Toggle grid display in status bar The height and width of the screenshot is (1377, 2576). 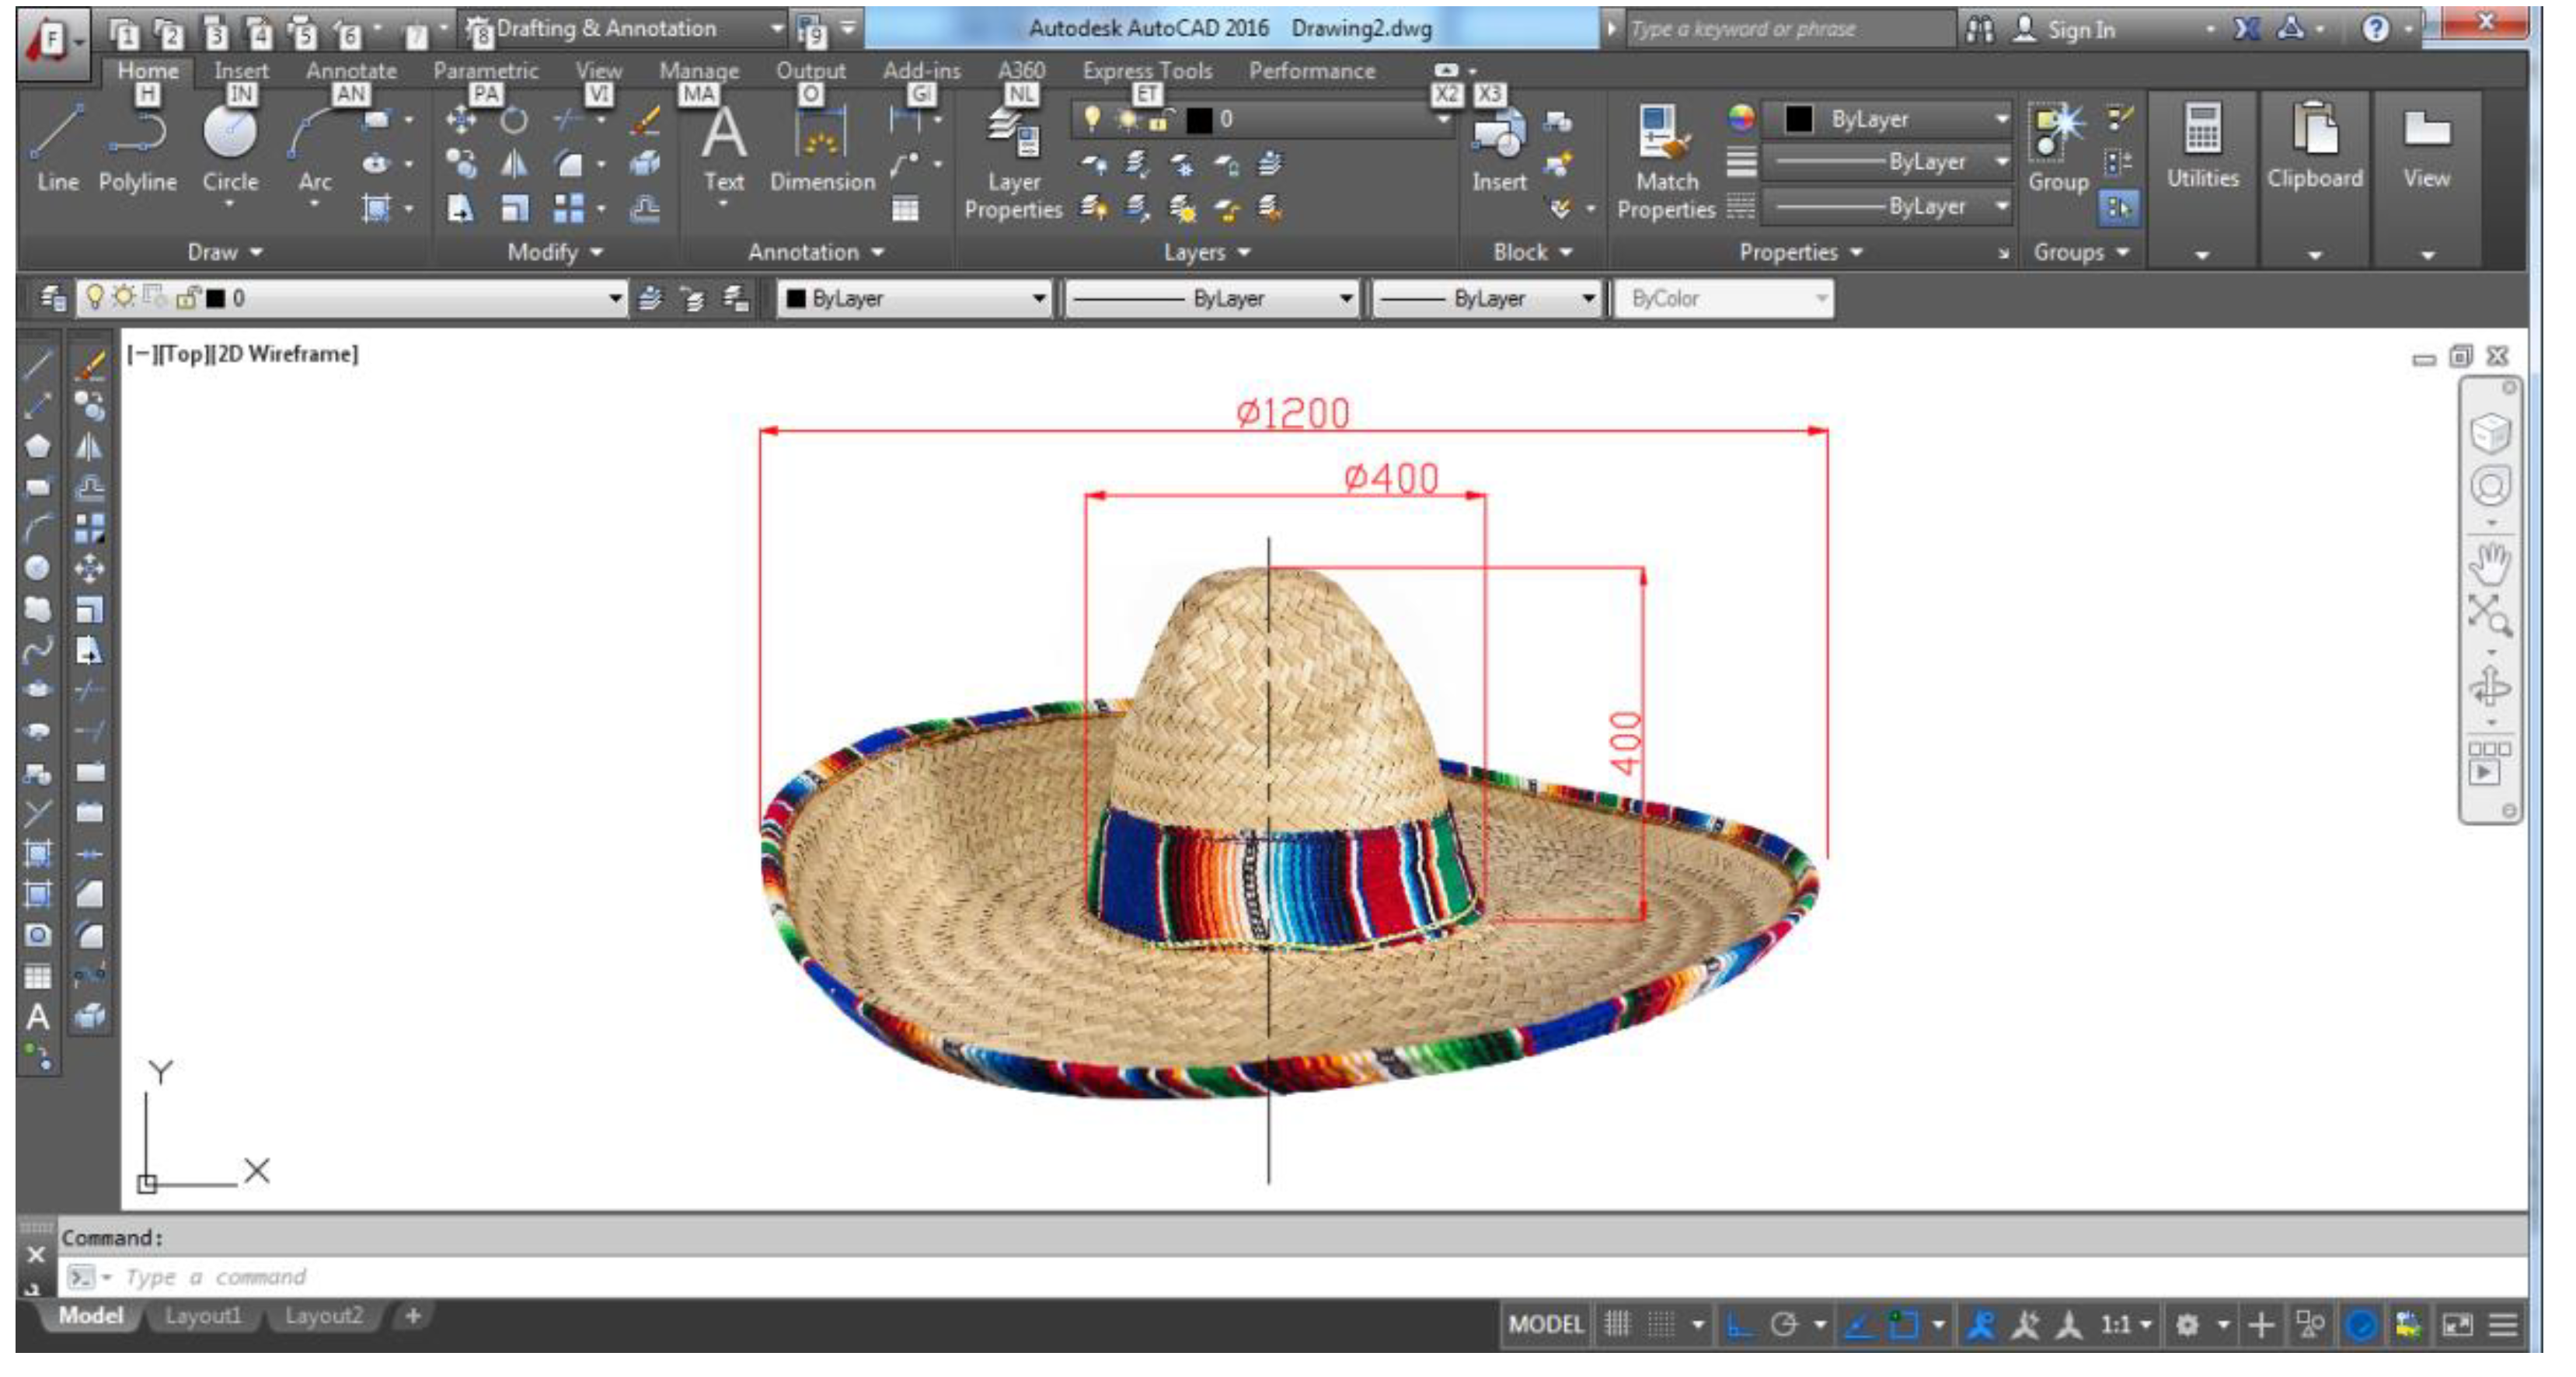[x=1617, y=1325]
